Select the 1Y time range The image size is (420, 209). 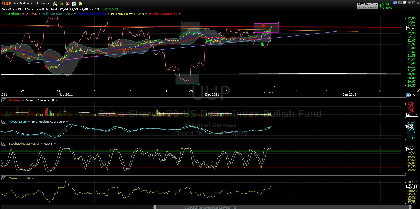(x=192, y=208)
